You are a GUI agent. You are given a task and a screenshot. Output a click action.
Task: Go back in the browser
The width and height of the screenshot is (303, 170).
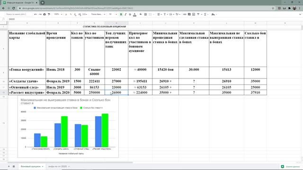3,8
